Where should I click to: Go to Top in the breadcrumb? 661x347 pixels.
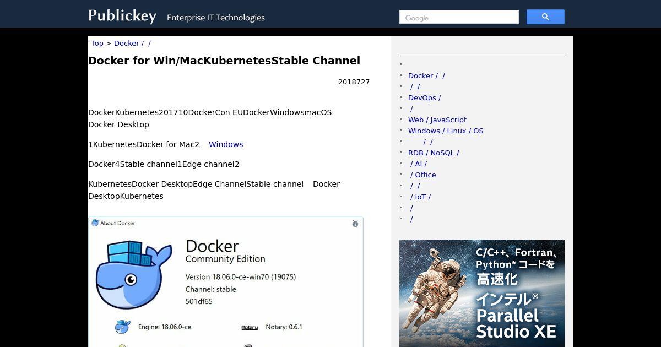[x=97, y=44]
